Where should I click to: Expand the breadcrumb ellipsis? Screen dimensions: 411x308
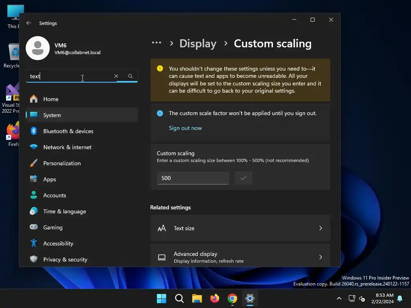click(157, 43)
